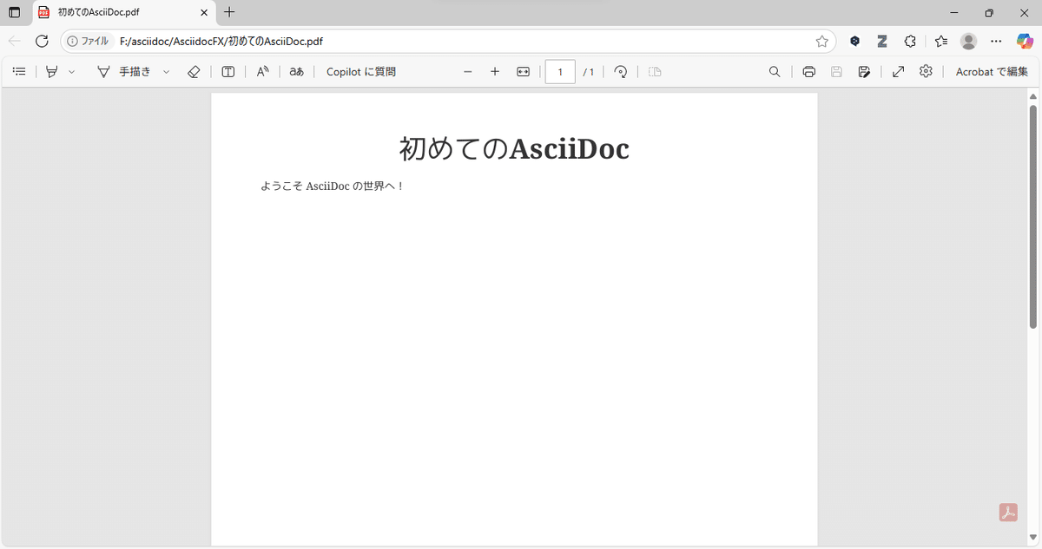Open search within the document
The width and height of the screenshot is (1042, 549).
pyautogui.click(x=774, y=71)
